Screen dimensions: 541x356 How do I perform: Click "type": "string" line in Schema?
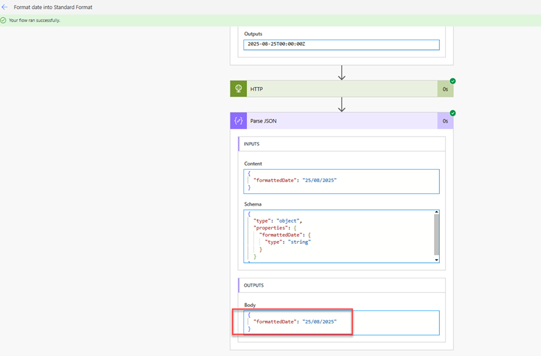click(288, 242)
